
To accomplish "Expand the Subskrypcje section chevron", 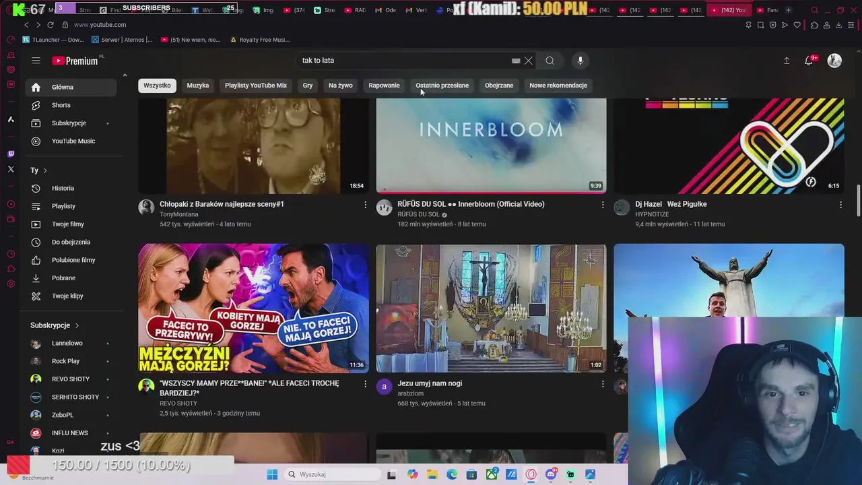I will tap(77, 325).
